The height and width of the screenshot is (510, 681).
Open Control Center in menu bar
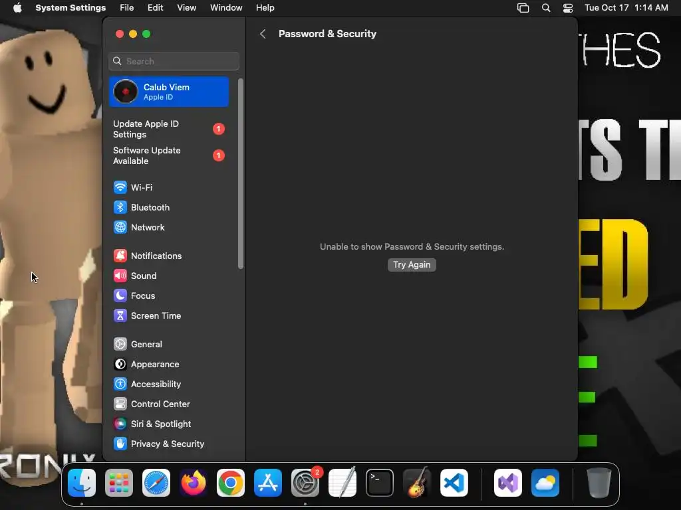pyautogui.click(x=568, y=8)
